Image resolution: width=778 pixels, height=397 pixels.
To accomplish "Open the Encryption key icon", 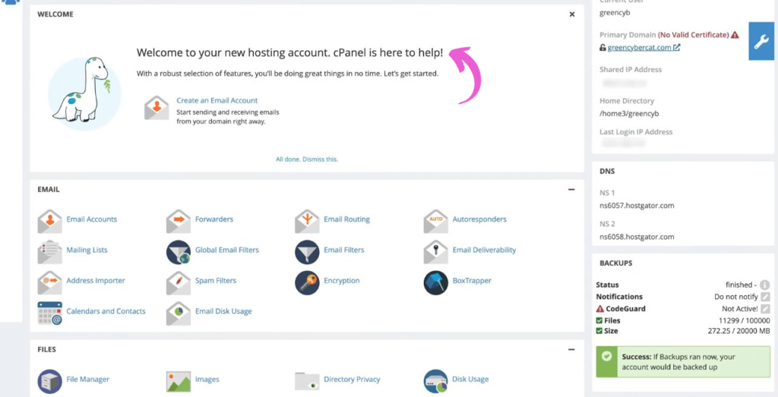I will point(307,282).
